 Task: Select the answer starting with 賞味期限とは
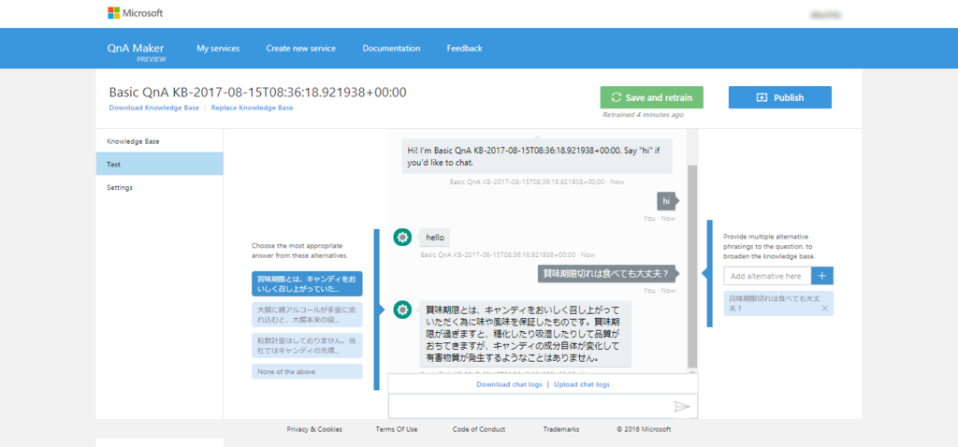pyautogui.click(x=307, y=284)
